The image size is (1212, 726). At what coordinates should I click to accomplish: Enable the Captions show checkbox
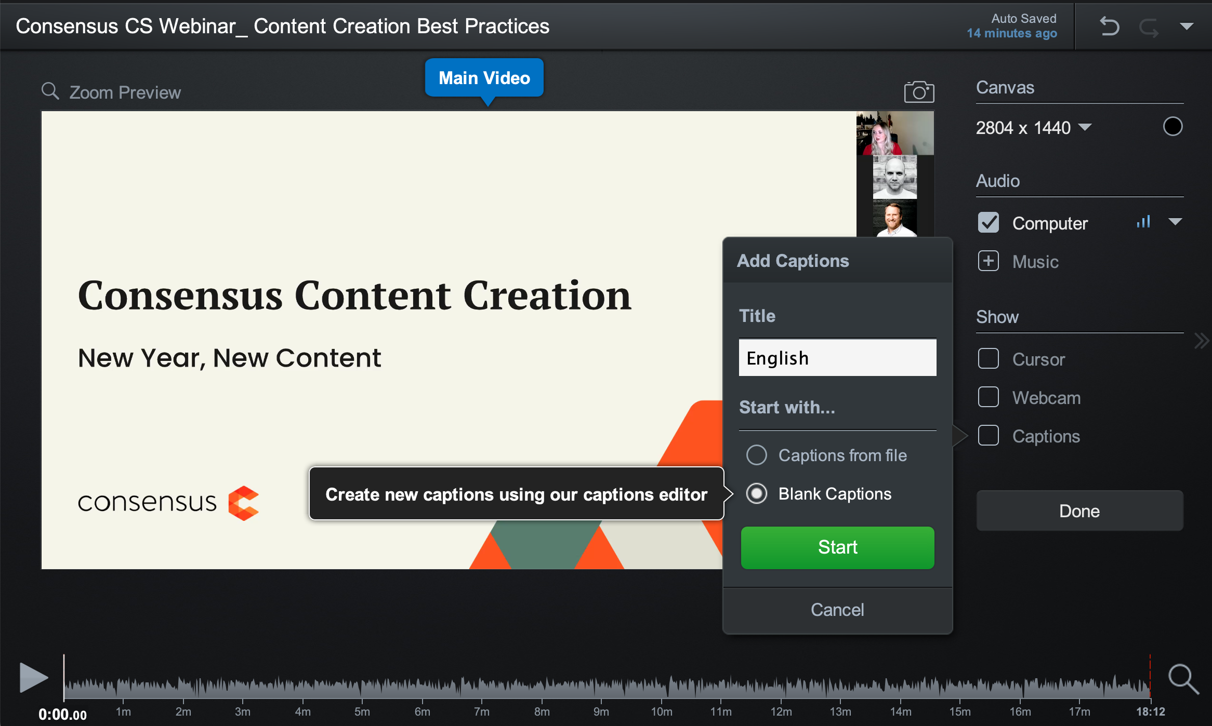[988, 435]
